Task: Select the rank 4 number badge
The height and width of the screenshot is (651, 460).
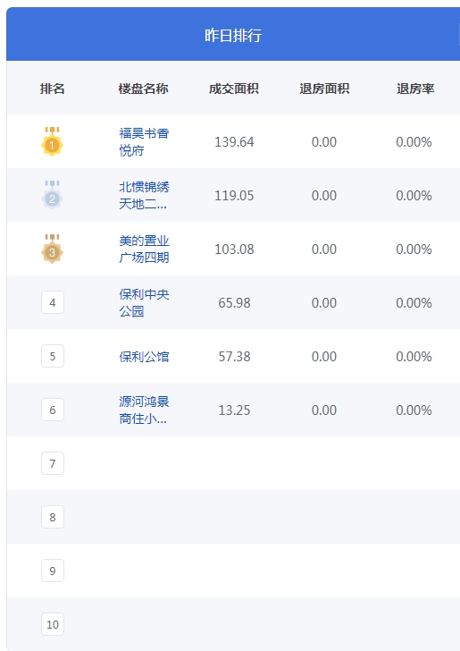Action: [53, 302]
